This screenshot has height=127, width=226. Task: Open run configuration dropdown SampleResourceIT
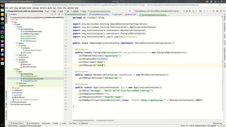[x=157, y=11]
